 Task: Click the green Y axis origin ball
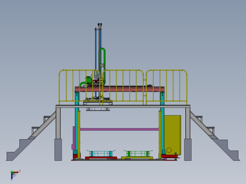point(12,172)
